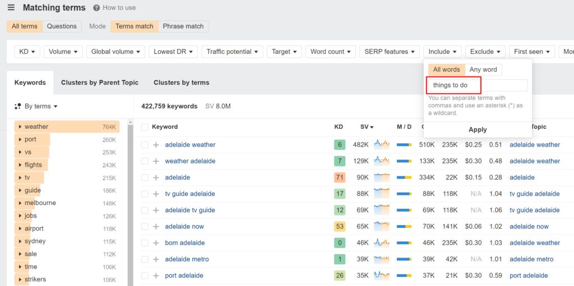Click mobile/desktop bar for 'adelaide metro'
This screenshot has width=574, height=286.
coord(404,259)
